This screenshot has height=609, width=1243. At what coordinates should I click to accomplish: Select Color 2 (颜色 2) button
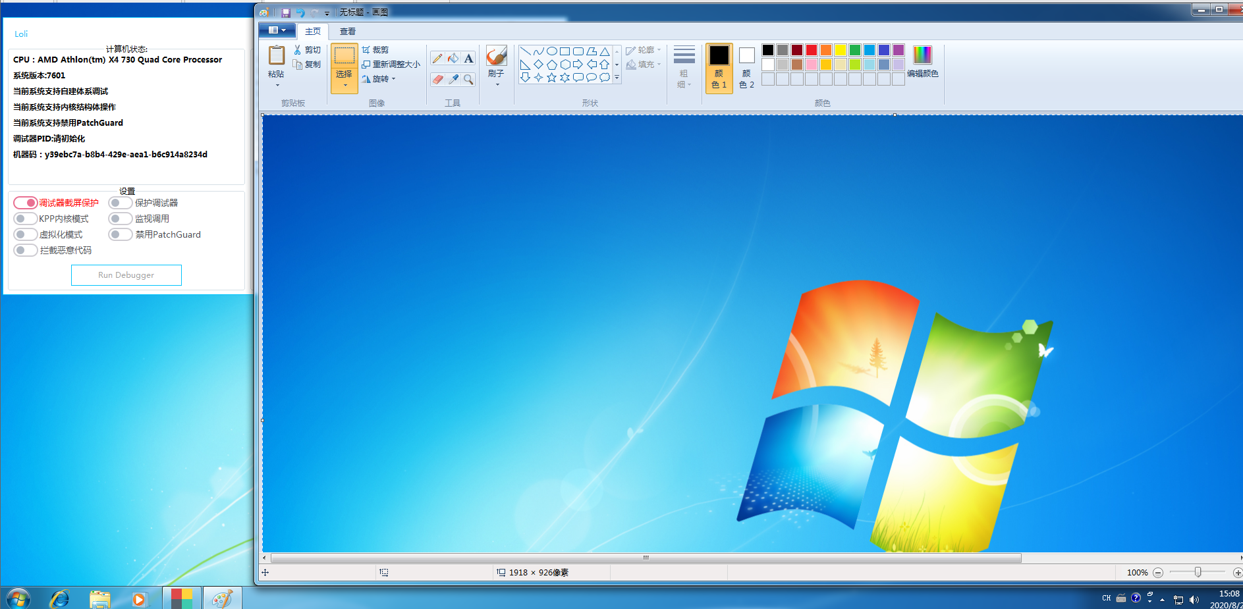click(746, 68)
